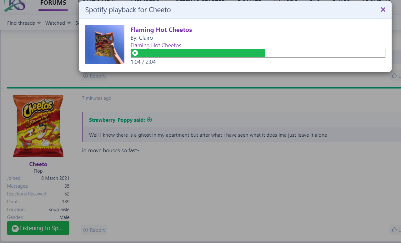Click the Flaming Hot Cheetos album cover
401x243 pixels.
click(105, 44)
